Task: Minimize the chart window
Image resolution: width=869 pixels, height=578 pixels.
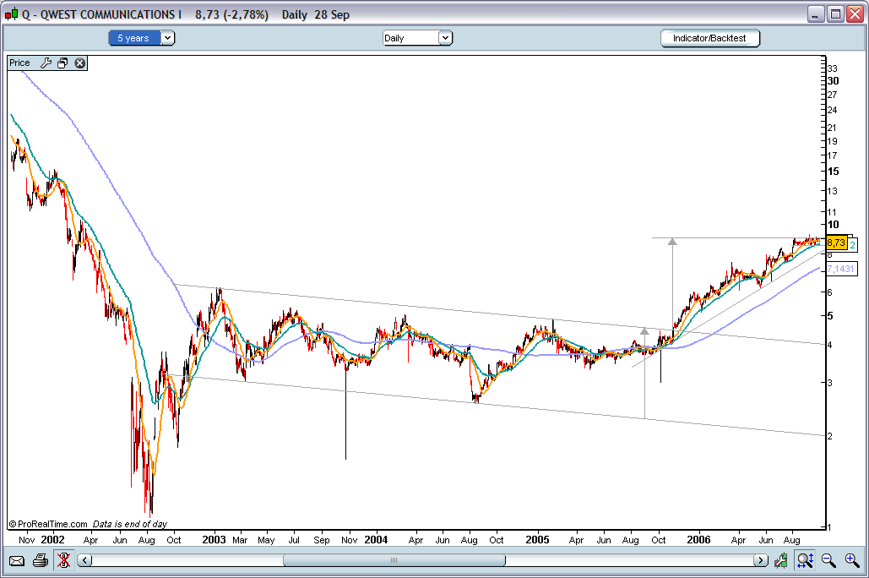Action: tap(815, 14)
